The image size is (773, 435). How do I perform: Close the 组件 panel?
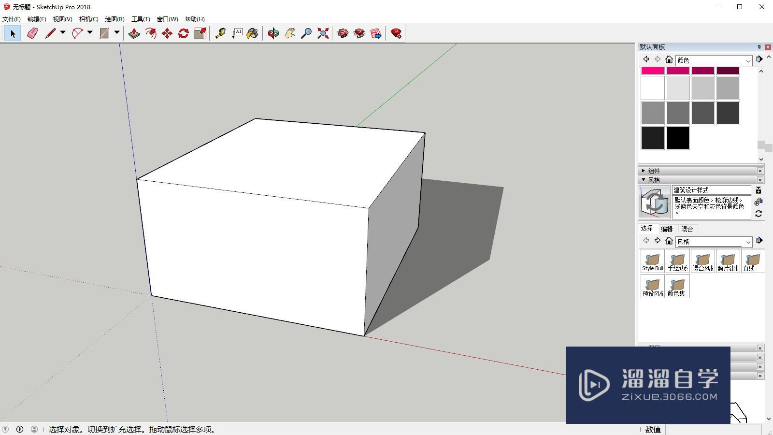760,171
